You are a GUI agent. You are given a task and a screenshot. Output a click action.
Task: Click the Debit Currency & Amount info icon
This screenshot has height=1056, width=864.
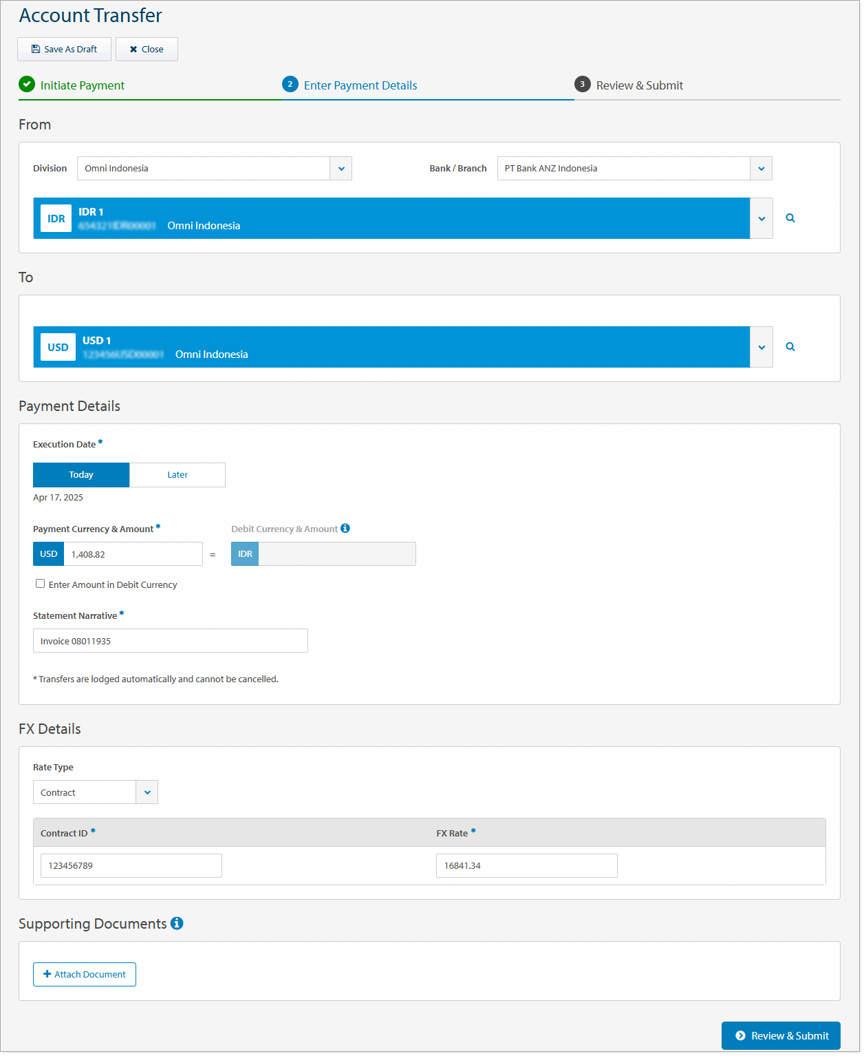click(x=345, y=529)
